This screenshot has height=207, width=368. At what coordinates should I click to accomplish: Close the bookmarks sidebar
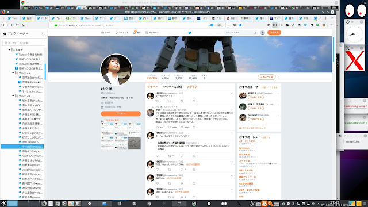point(43,34)
